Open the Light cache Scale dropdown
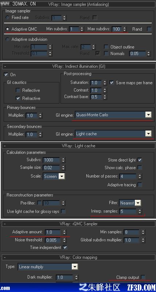 pos(62,176)
